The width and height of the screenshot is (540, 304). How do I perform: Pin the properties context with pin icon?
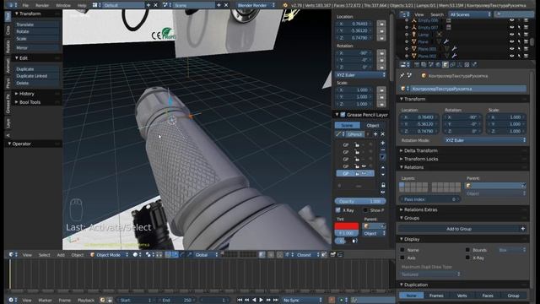pyautogui.click(x=402, y=75)
